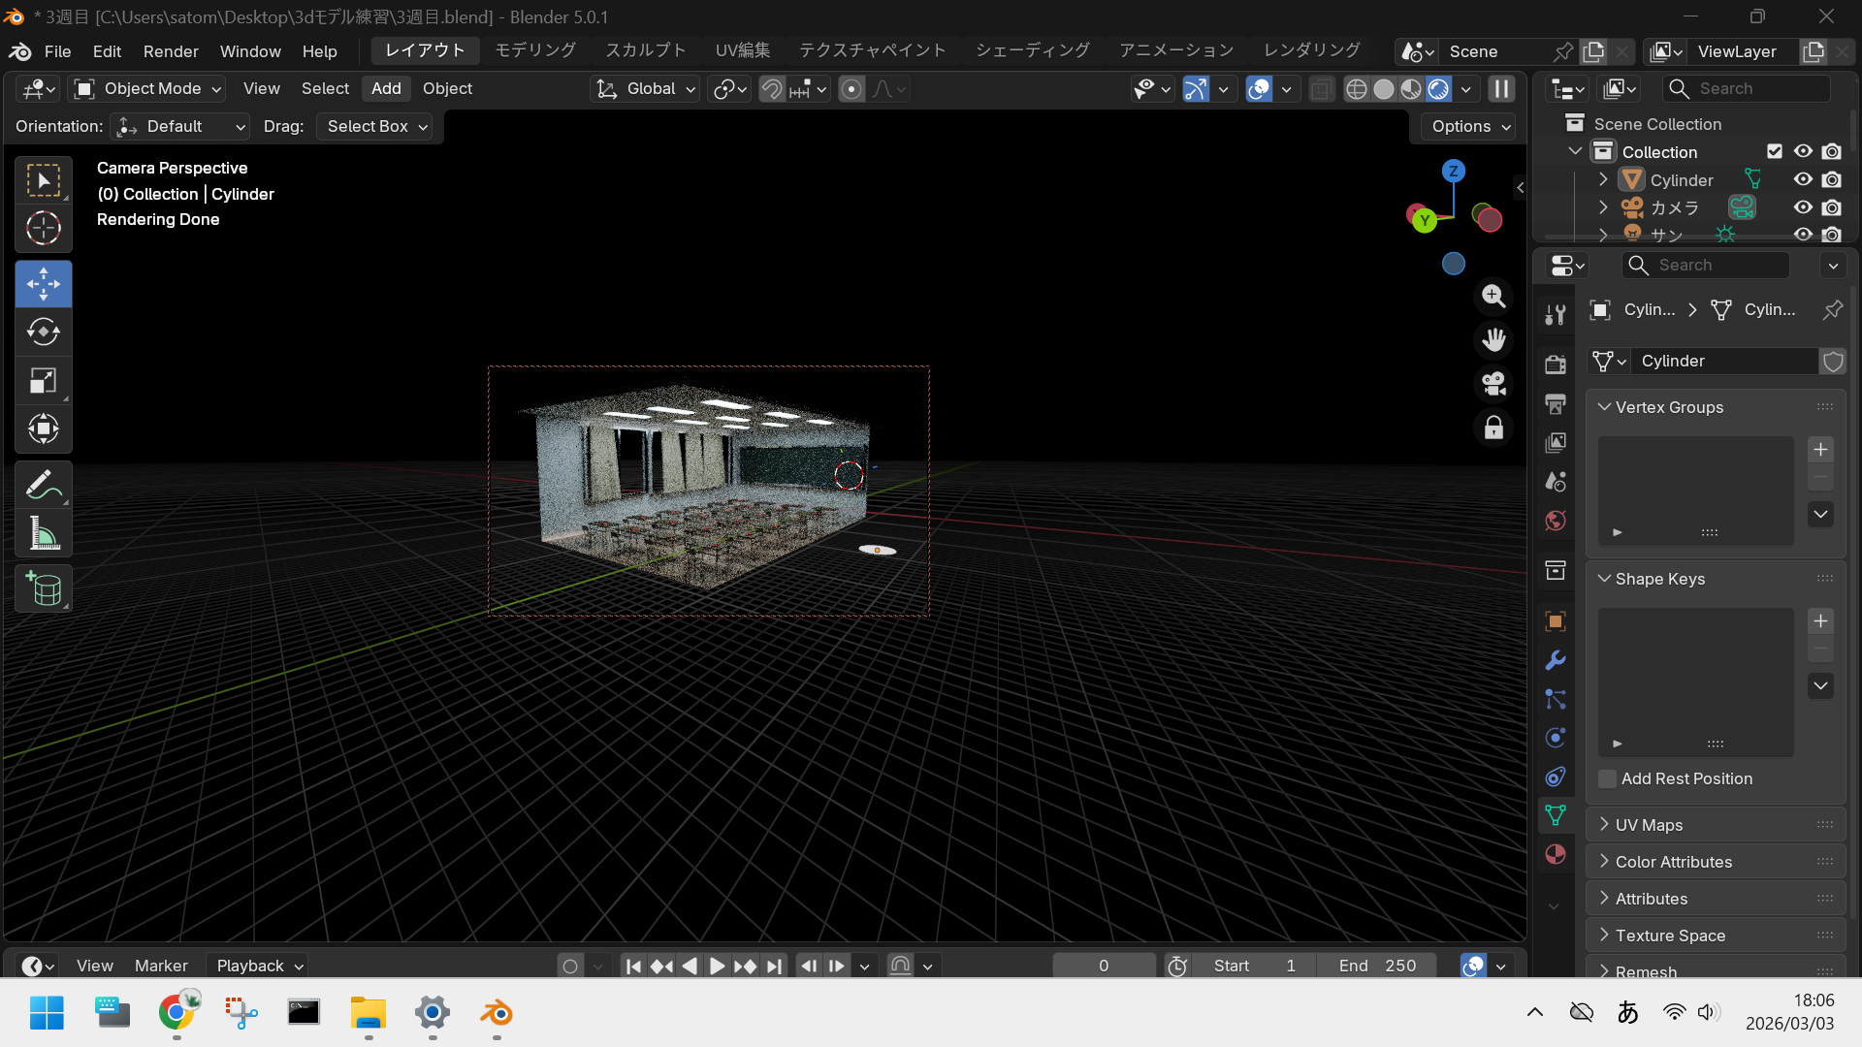Select the Measure ruler tool
Screen dimensions: 1862x1047
click(43, 532)
